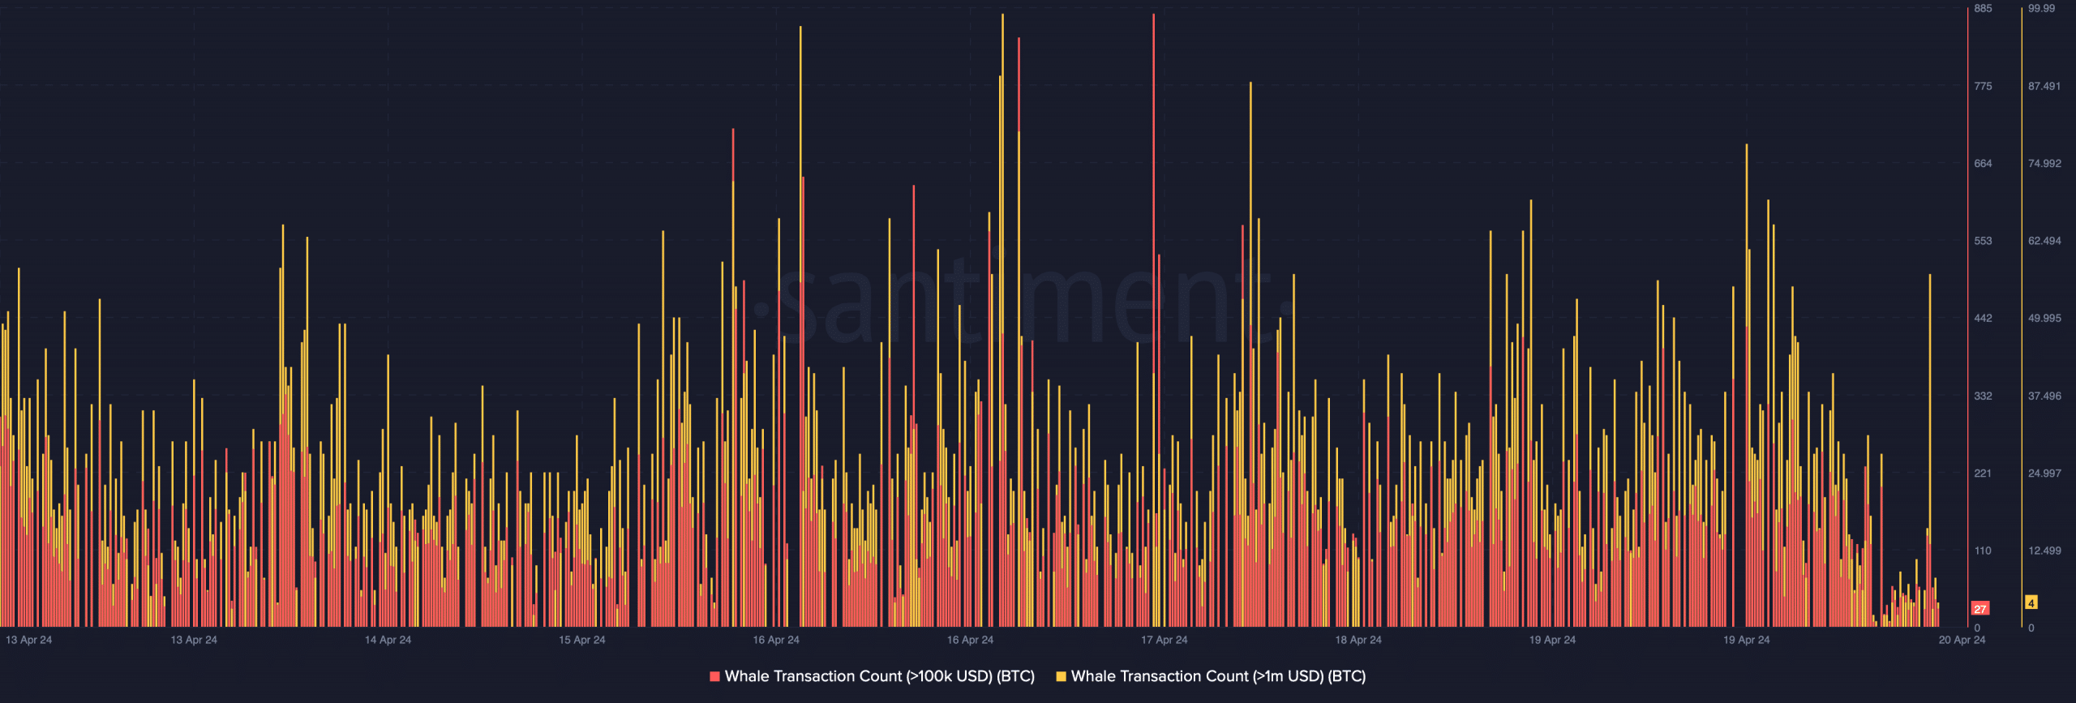Image resolution: width=2076 pixels, height=703 pixels.
Task: Click the yellow current value badge 4
Action: (2031, 602)
